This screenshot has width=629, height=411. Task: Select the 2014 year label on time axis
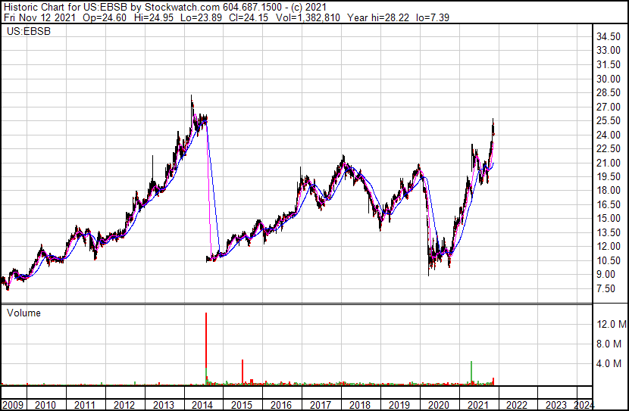[x=202, y=405]
